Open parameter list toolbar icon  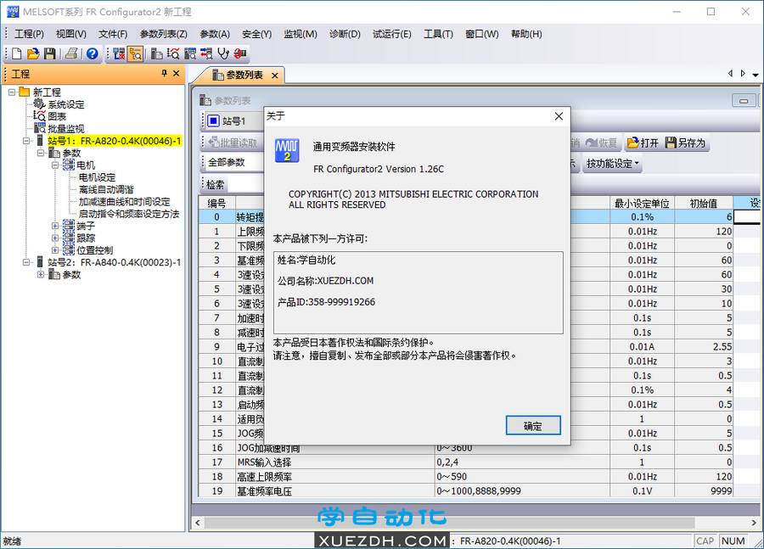(x=156, y=53)
